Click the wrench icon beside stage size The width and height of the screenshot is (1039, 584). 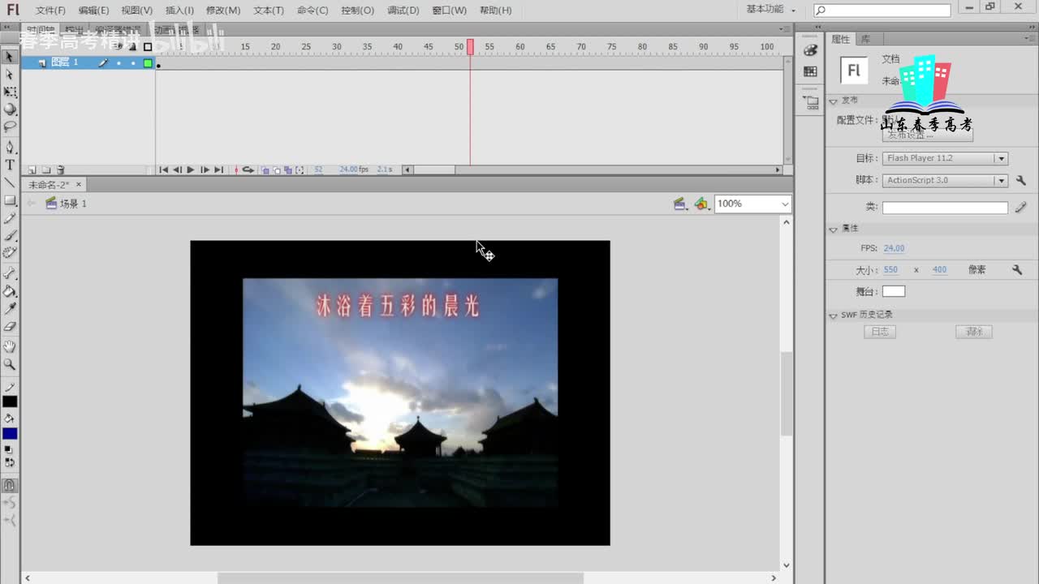(x=1017, y=270)
